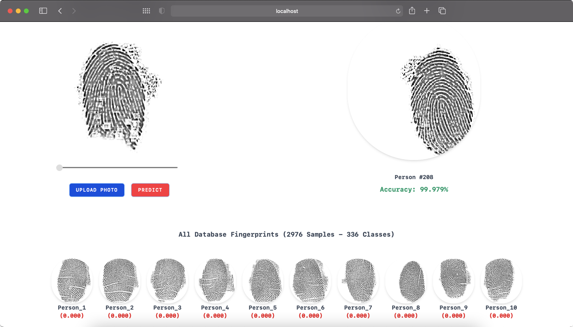This screenshot has width=573, height=327.
Task: Go back with the left arrow
Action: [x=60, y=11]
